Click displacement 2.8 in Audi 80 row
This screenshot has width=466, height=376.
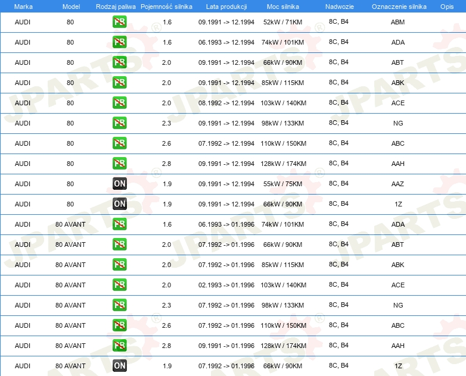166,163
